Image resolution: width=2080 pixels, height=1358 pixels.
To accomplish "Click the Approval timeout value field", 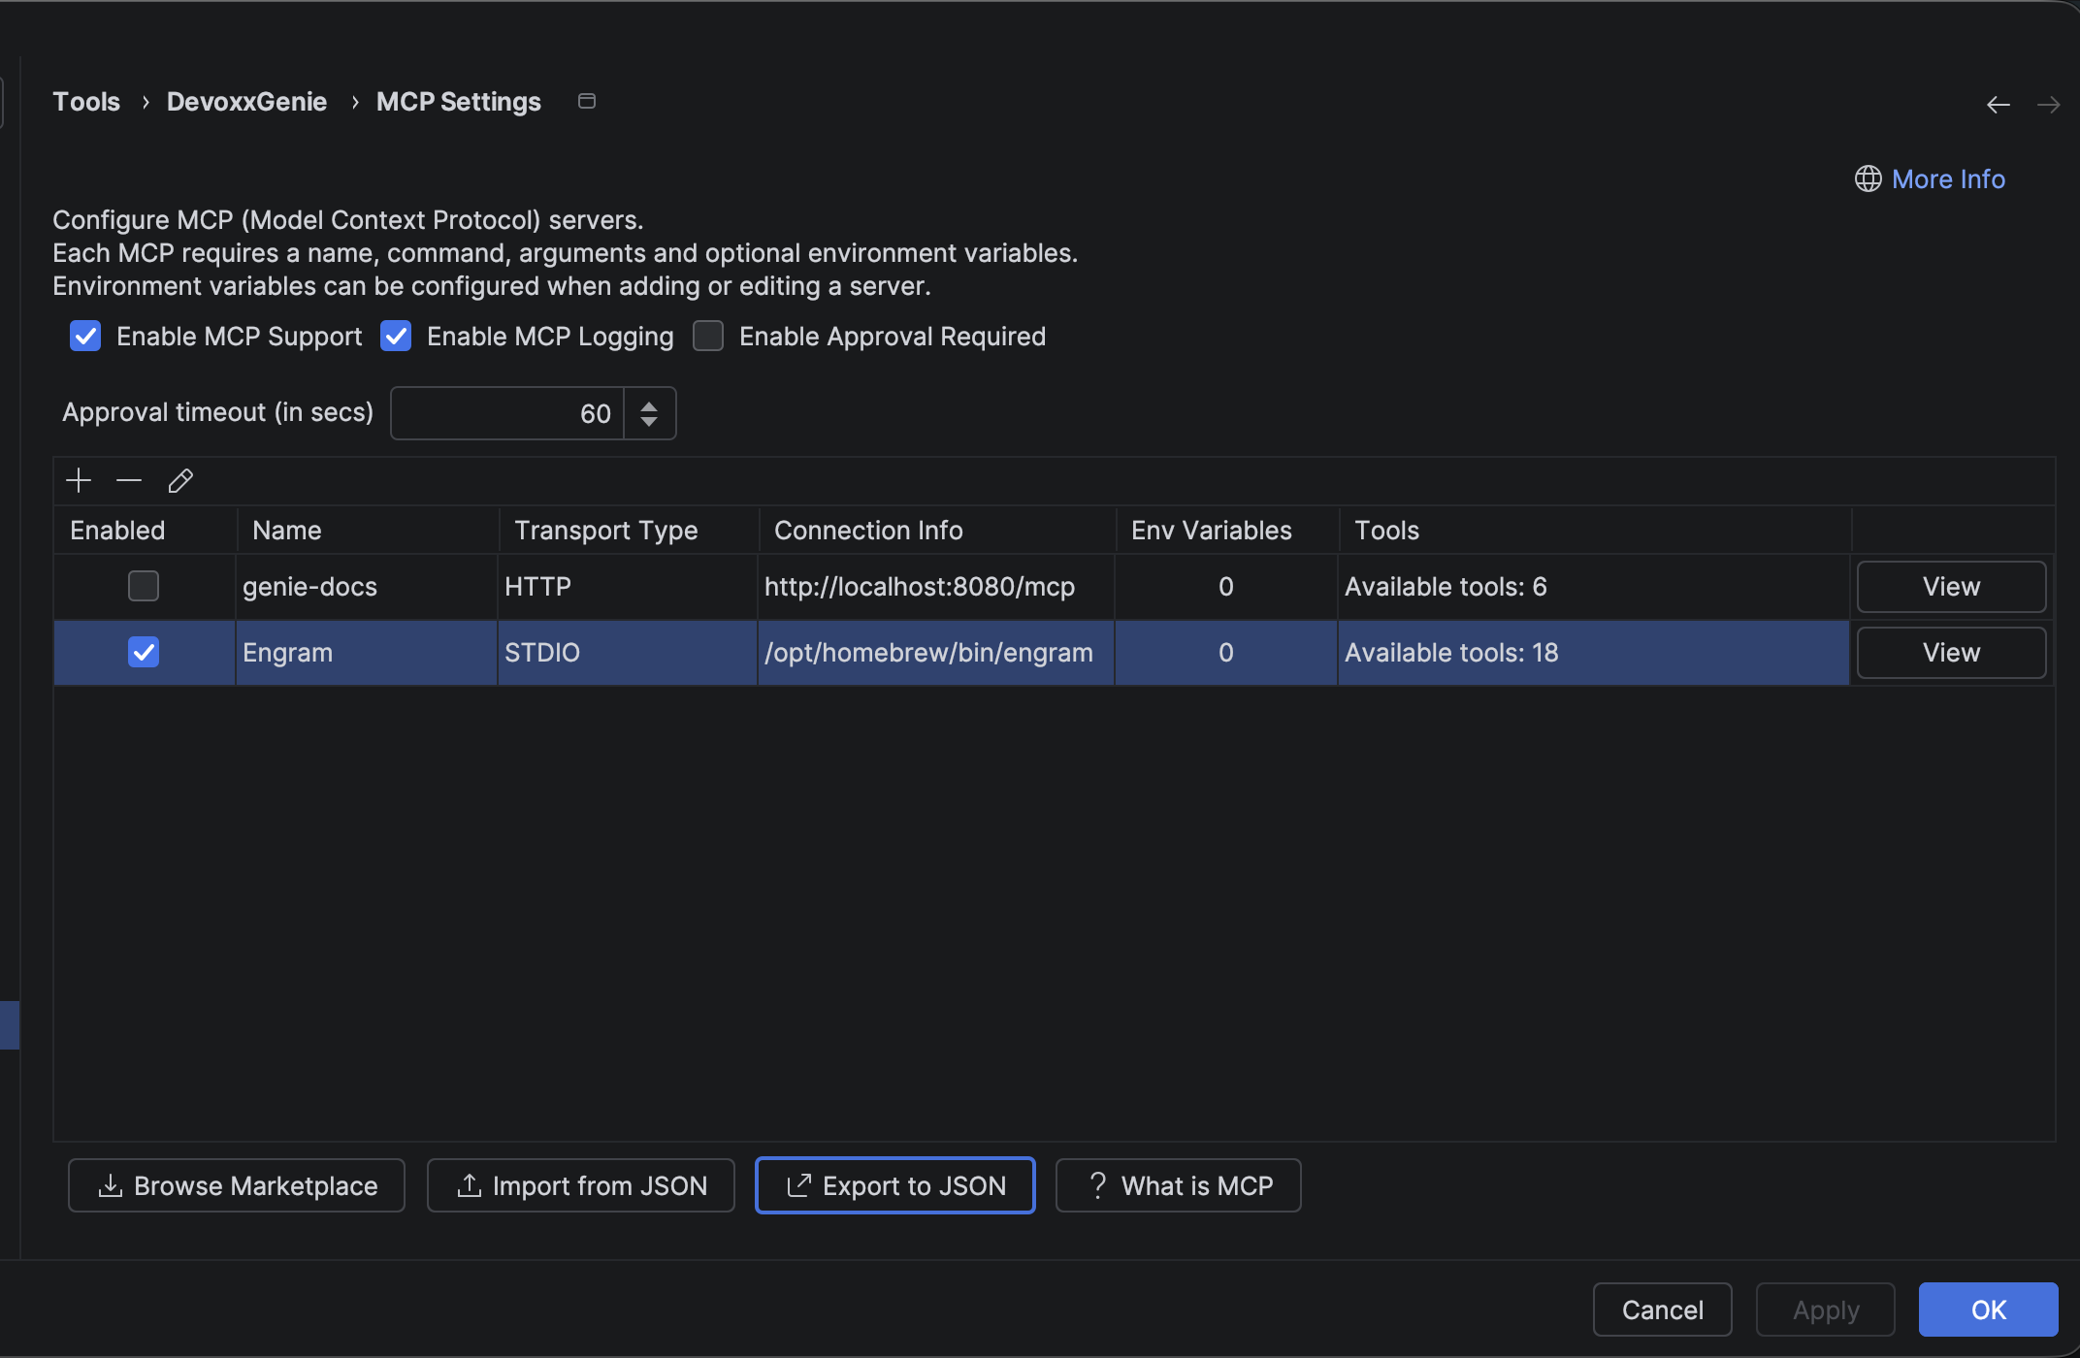I will [506, 413].
